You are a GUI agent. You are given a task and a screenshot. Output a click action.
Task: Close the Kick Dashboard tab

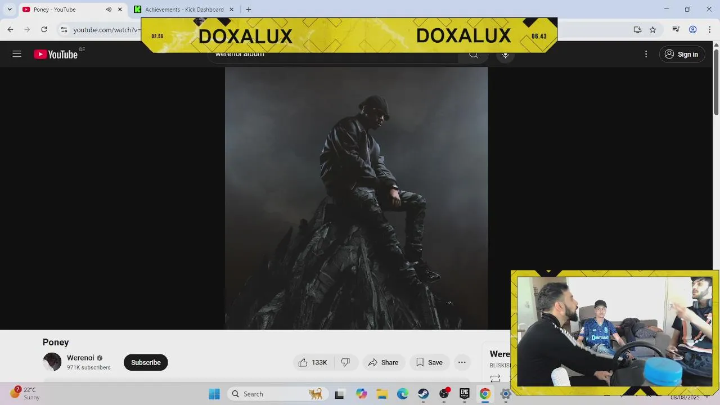click(x=231, y=10)
